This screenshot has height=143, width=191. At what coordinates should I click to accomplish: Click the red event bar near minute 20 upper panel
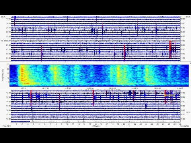pos(125,53)
